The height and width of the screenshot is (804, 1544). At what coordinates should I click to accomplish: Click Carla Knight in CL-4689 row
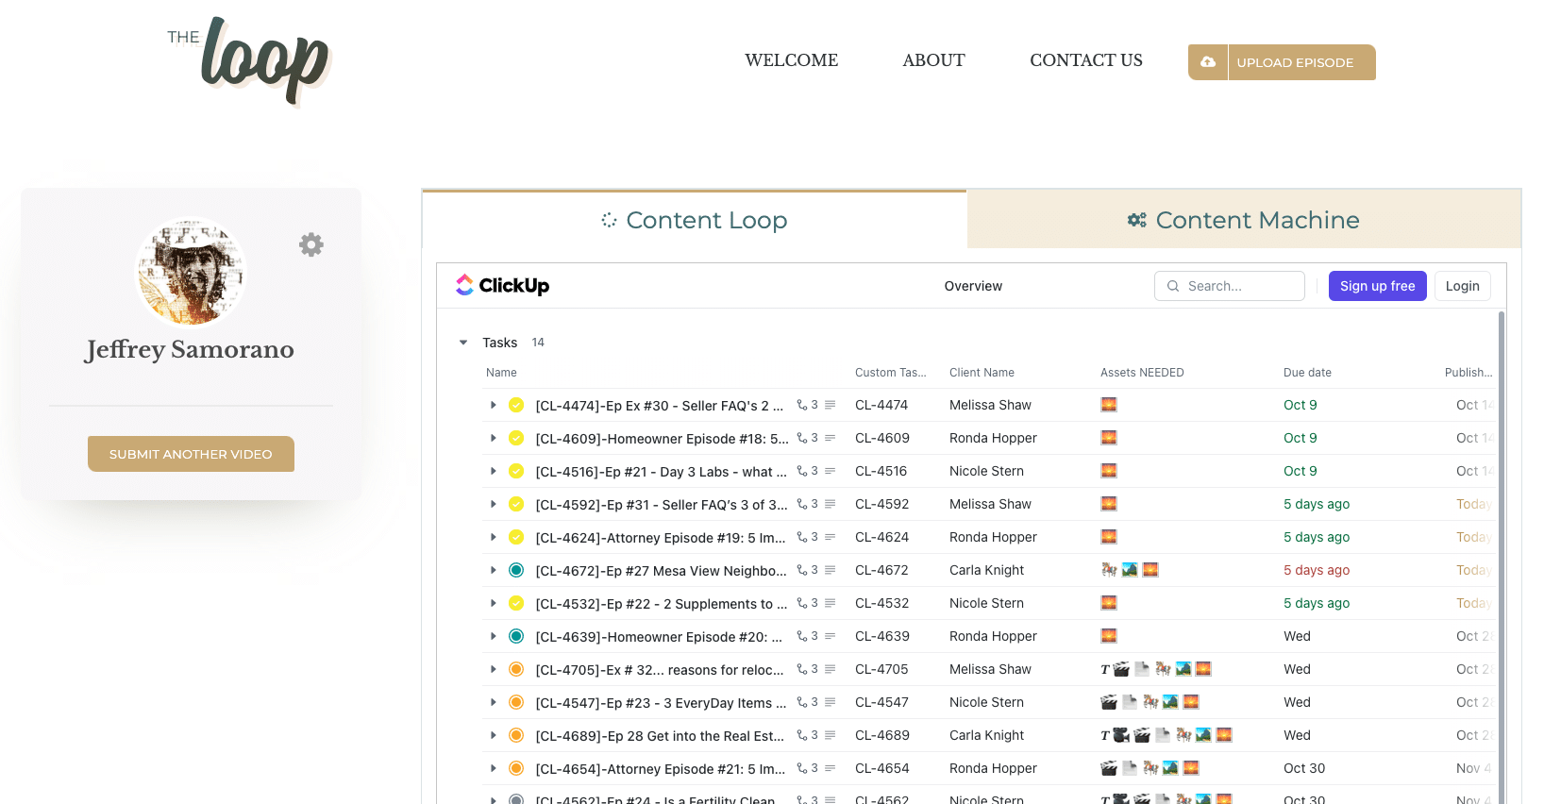986,735
